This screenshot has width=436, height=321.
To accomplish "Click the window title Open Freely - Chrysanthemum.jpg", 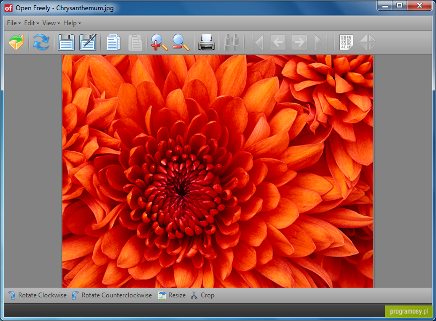I will (64, 8).
